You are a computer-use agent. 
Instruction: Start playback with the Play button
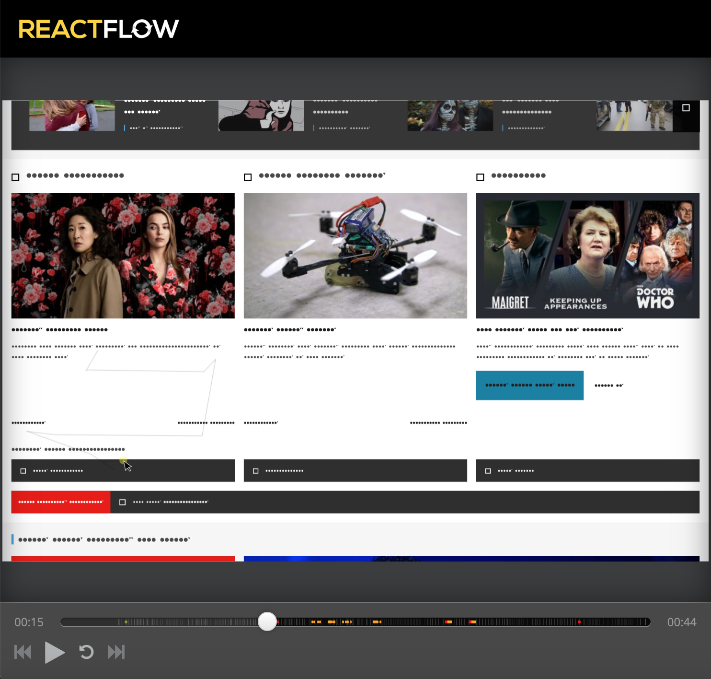(x=55, y=652)
